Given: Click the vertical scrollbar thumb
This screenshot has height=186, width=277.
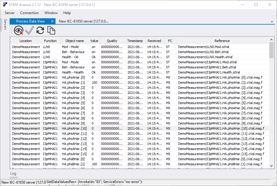Looking at the screenshot, I should click(272, 50).
